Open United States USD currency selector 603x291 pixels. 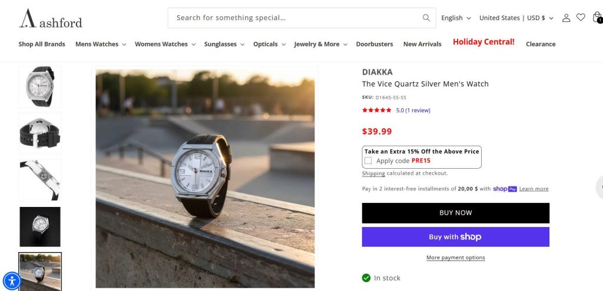pos(516,18)
